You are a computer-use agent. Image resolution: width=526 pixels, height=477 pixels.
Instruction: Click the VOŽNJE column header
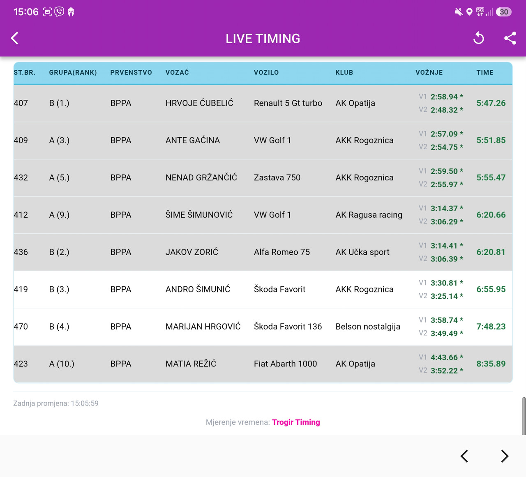(x=429, y=72)
